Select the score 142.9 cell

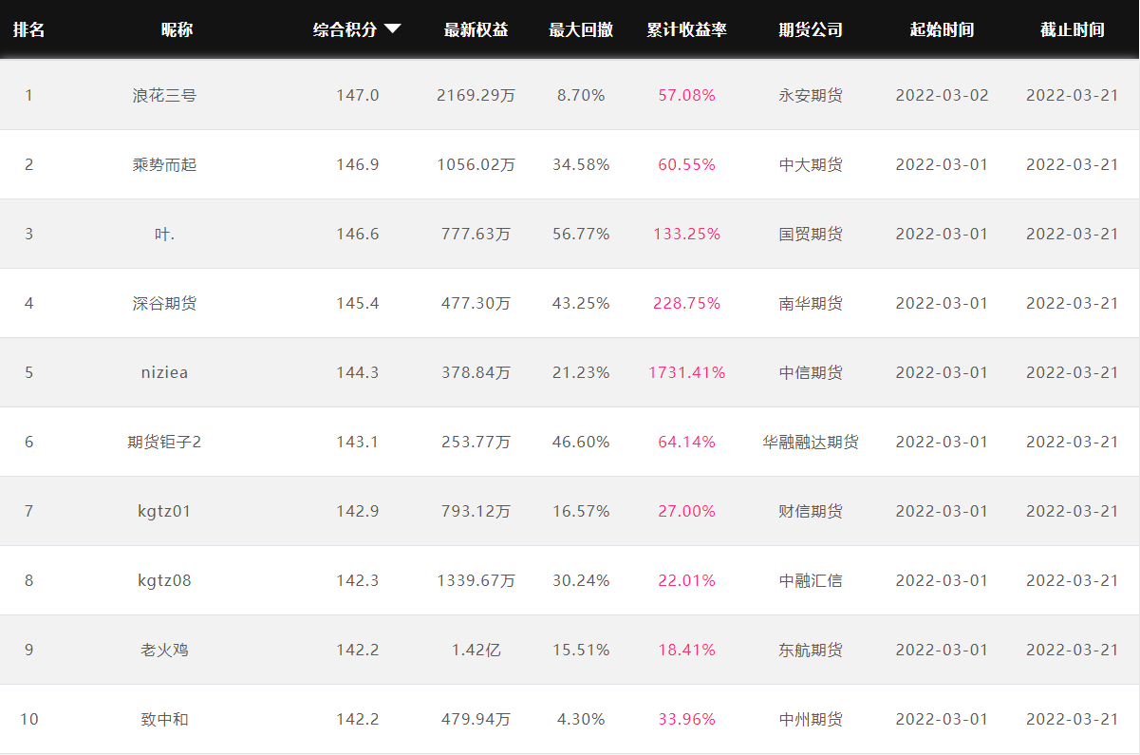(358, 511)
